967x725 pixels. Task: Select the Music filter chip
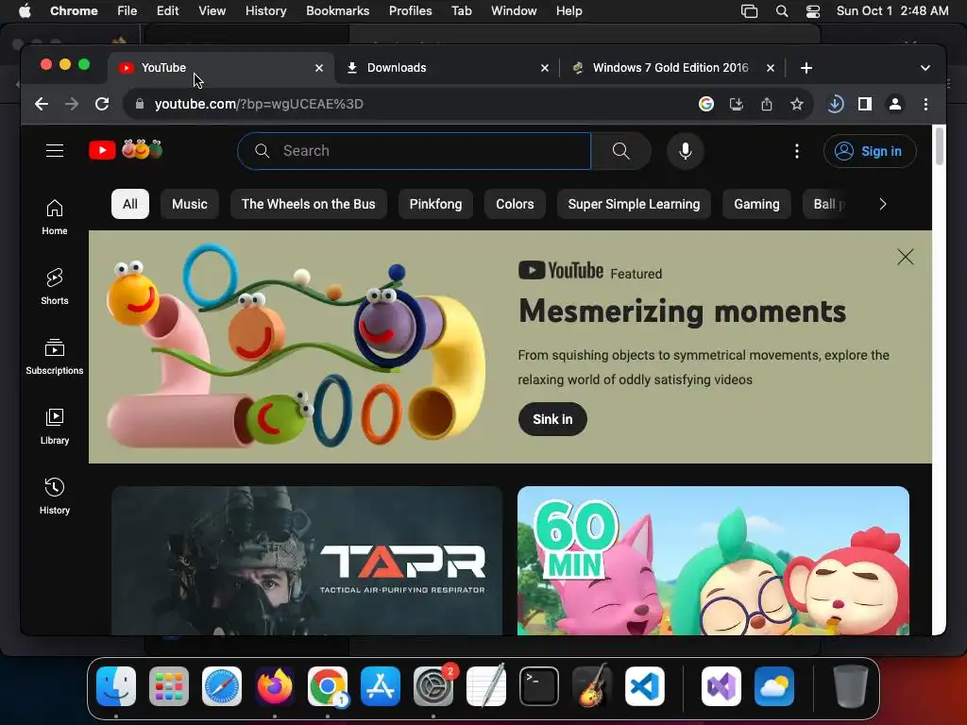pos(189,204)
